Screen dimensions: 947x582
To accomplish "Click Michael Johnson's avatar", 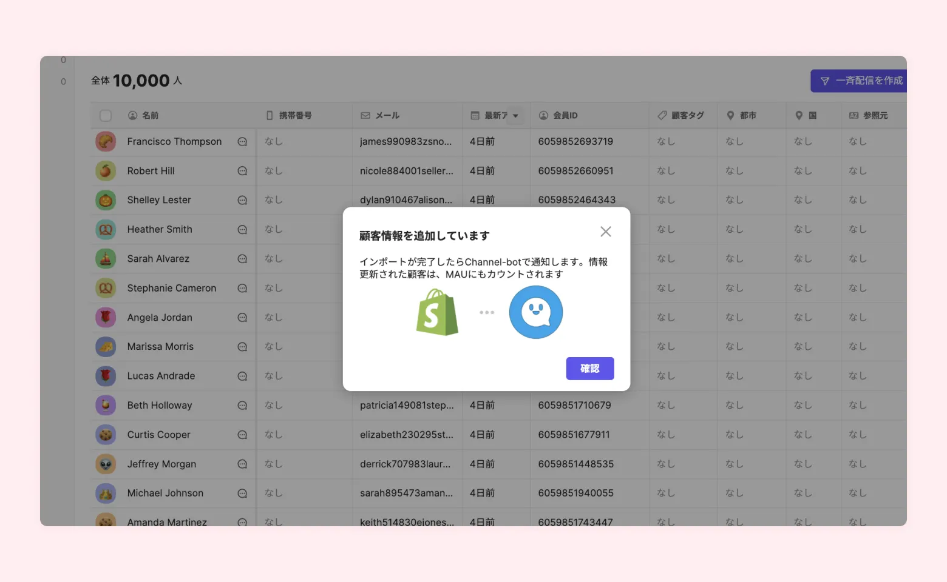I will point(106,493).
